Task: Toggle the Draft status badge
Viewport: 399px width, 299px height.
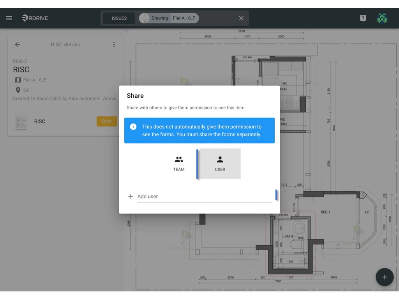Action: (x=106, y=121)
